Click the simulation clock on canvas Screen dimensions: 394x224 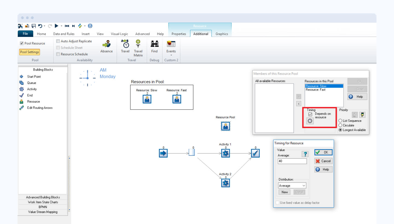[x=88, y=78]
